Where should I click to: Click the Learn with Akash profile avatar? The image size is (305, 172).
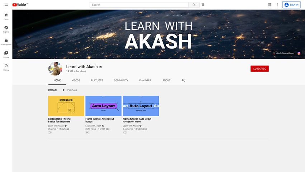[x=55, y=69]
